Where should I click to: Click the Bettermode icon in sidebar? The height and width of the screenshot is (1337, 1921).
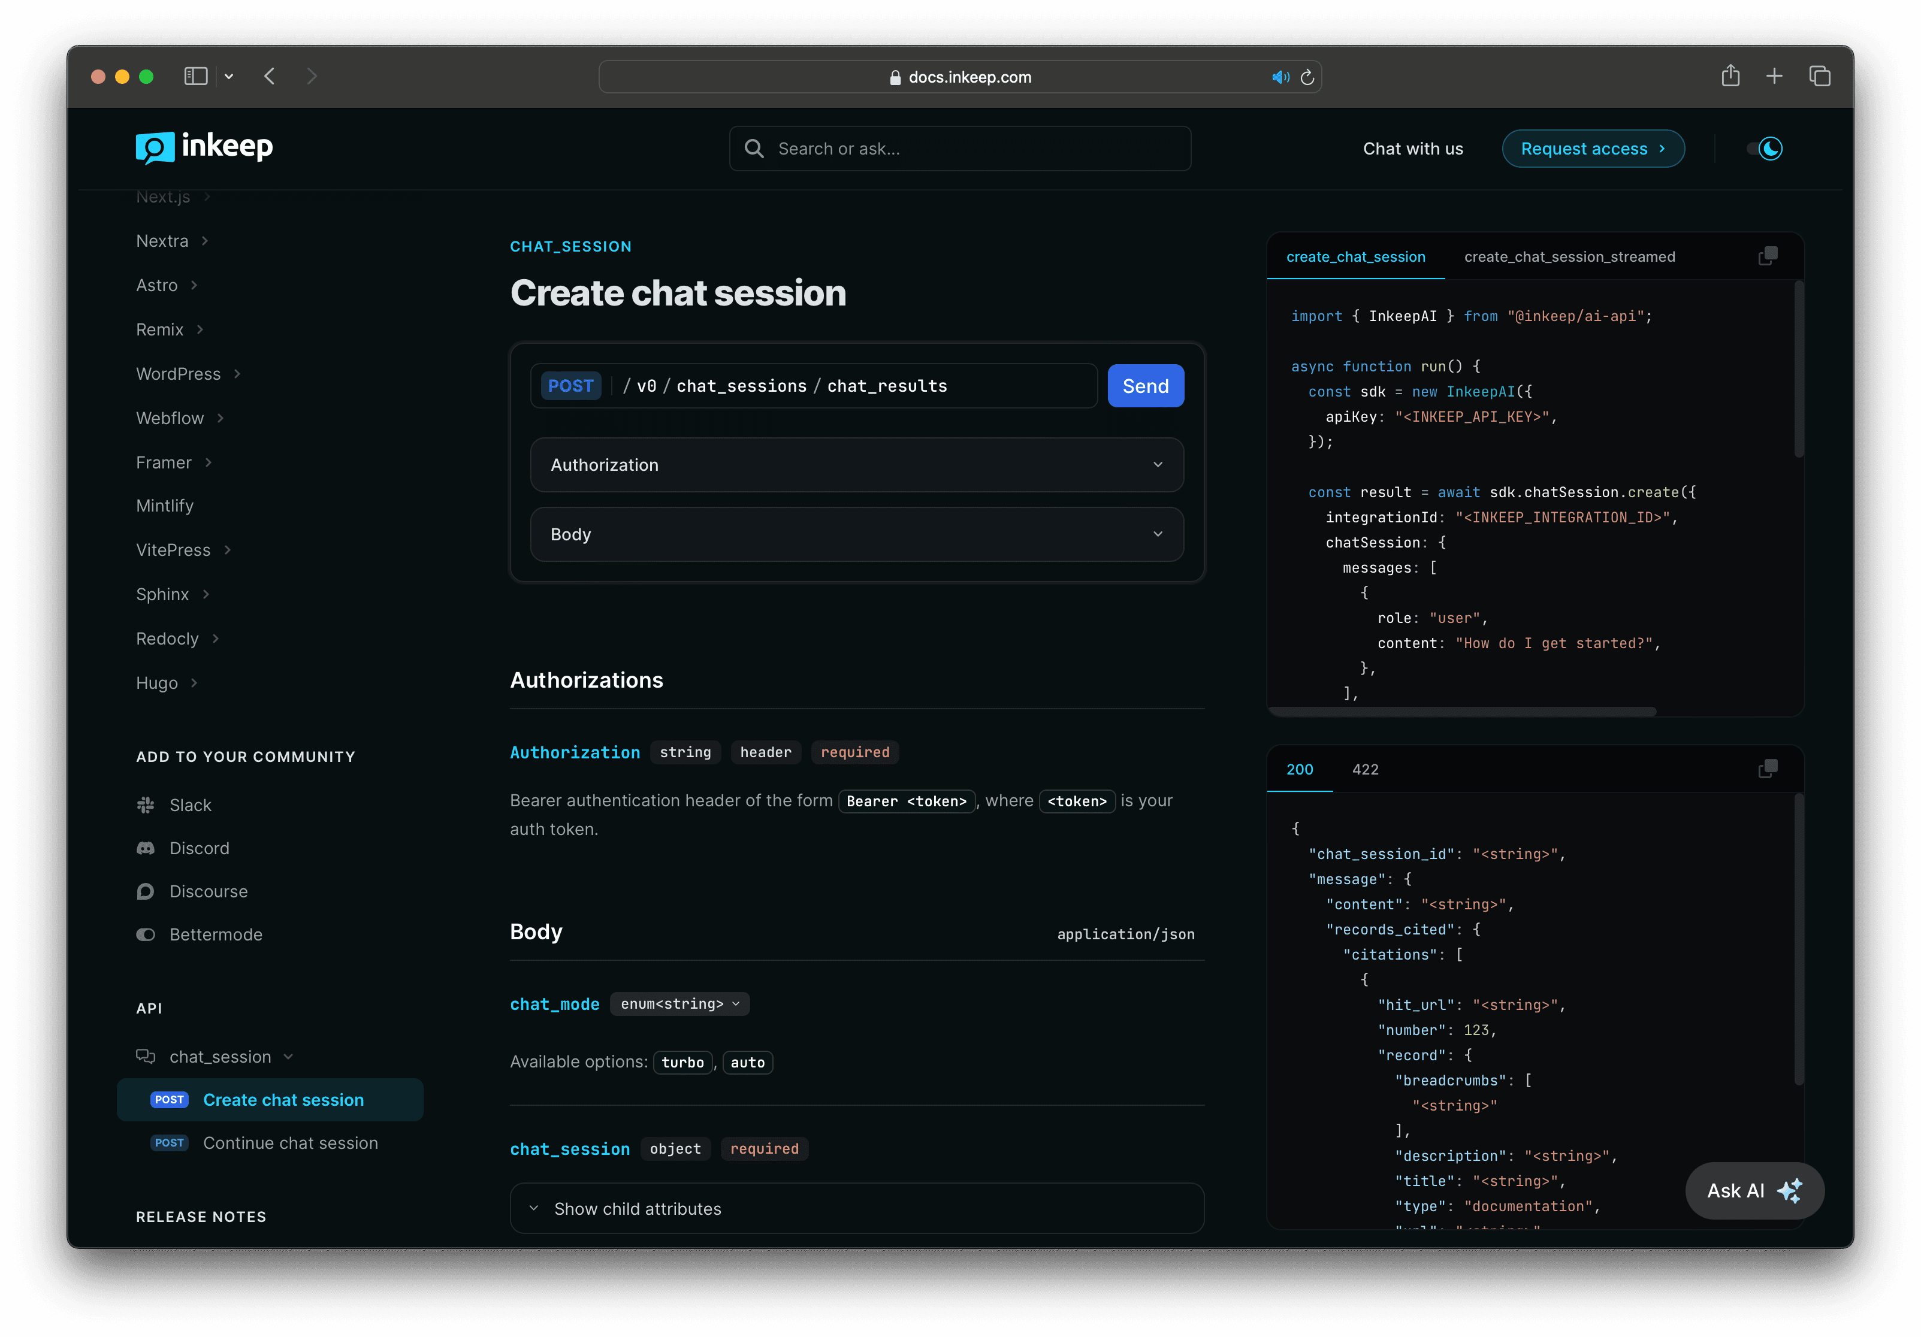(x=146, y=934)
